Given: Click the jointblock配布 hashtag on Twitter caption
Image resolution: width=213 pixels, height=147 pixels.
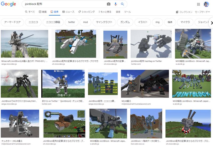Looking at the screenshot, I should [x=147, y=61].
